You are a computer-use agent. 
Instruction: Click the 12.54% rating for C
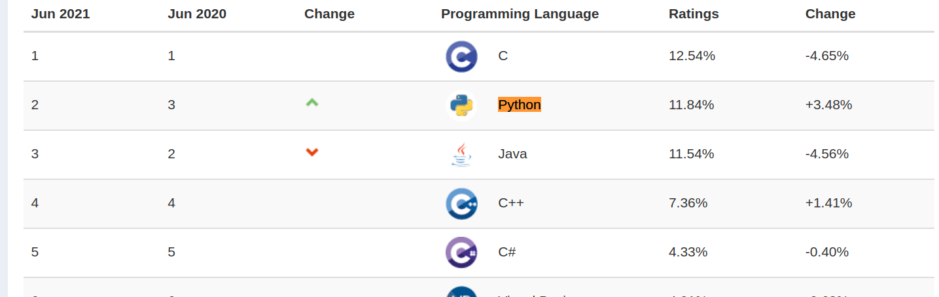(692, 56)
